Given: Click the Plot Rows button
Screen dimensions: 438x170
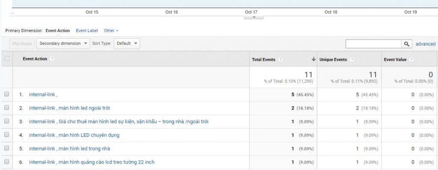Looking at the screenshot, I should coord(22,44).
